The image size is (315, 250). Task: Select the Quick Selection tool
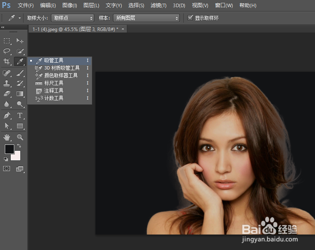coord(20,51)
